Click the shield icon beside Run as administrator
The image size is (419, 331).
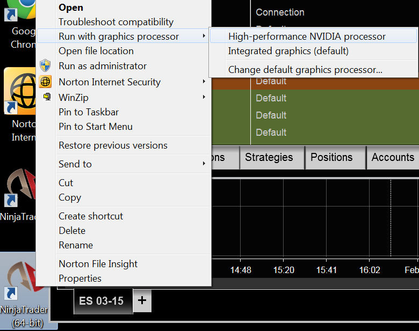(x=46, y=66)
